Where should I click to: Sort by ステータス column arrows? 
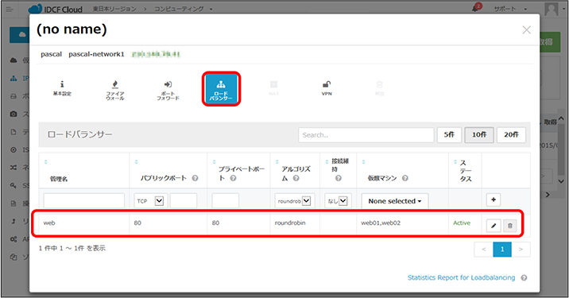coord(455,162)
